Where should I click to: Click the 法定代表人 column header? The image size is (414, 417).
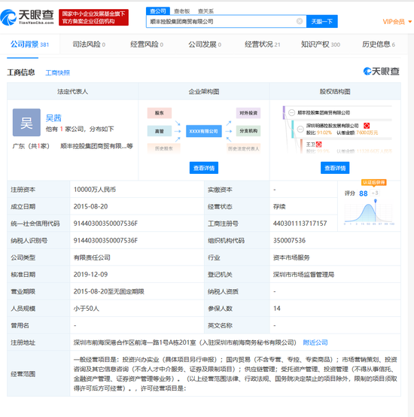(72, 92)
